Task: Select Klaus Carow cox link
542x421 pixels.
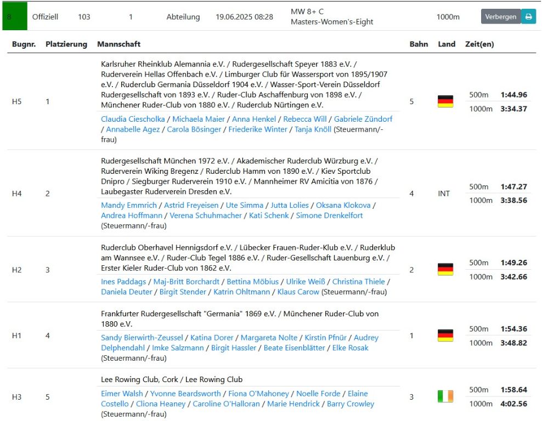Action: pos(298,292)
